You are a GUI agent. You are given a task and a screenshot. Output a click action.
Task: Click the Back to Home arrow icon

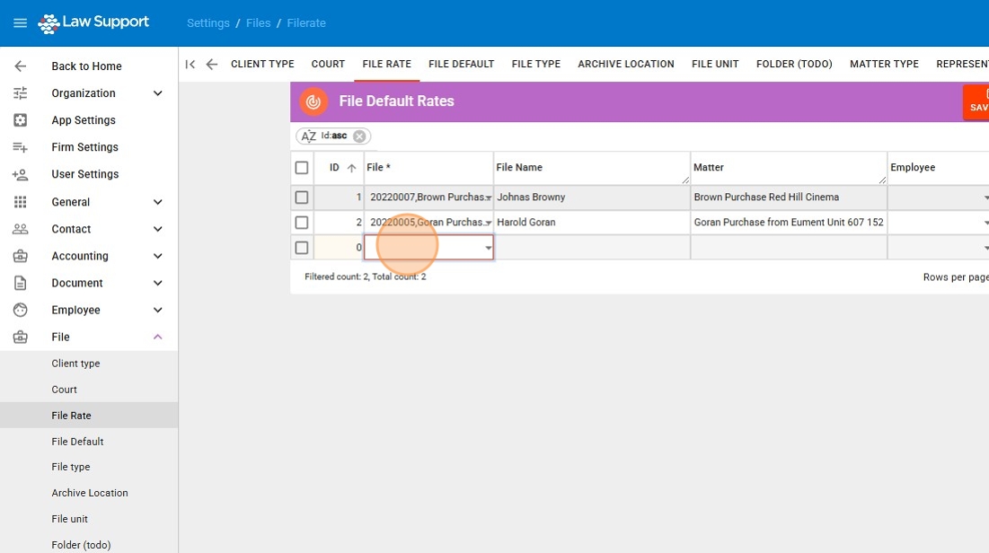(20, 66)
